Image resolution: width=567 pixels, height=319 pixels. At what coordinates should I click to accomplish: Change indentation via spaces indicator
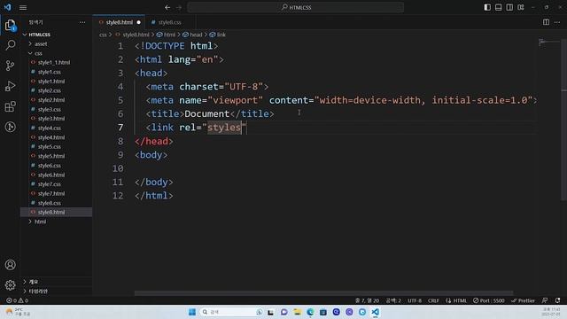pos(393,300)
